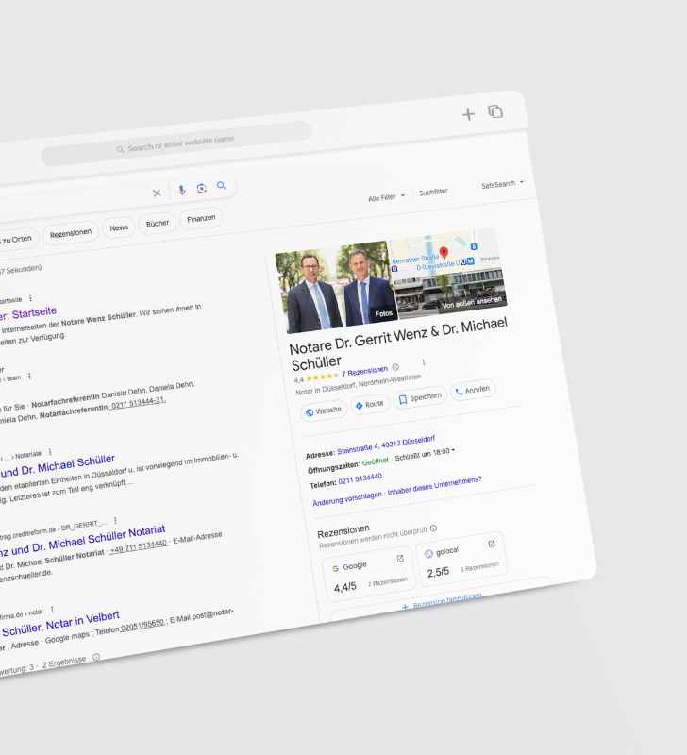Click Velbert phone number 02051/95650
The height and width of the screenshot is (755, 687).
(143, 625)
